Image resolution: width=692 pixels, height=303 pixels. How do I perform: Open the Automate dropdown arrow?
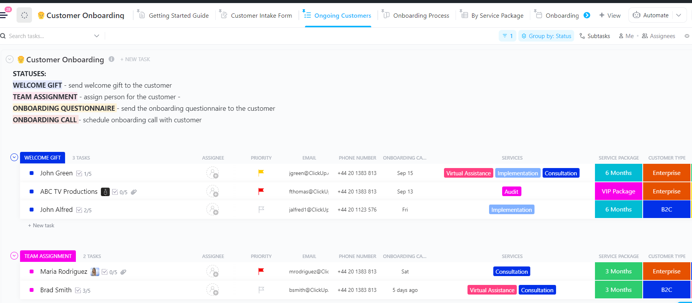[x=679, y=15]
